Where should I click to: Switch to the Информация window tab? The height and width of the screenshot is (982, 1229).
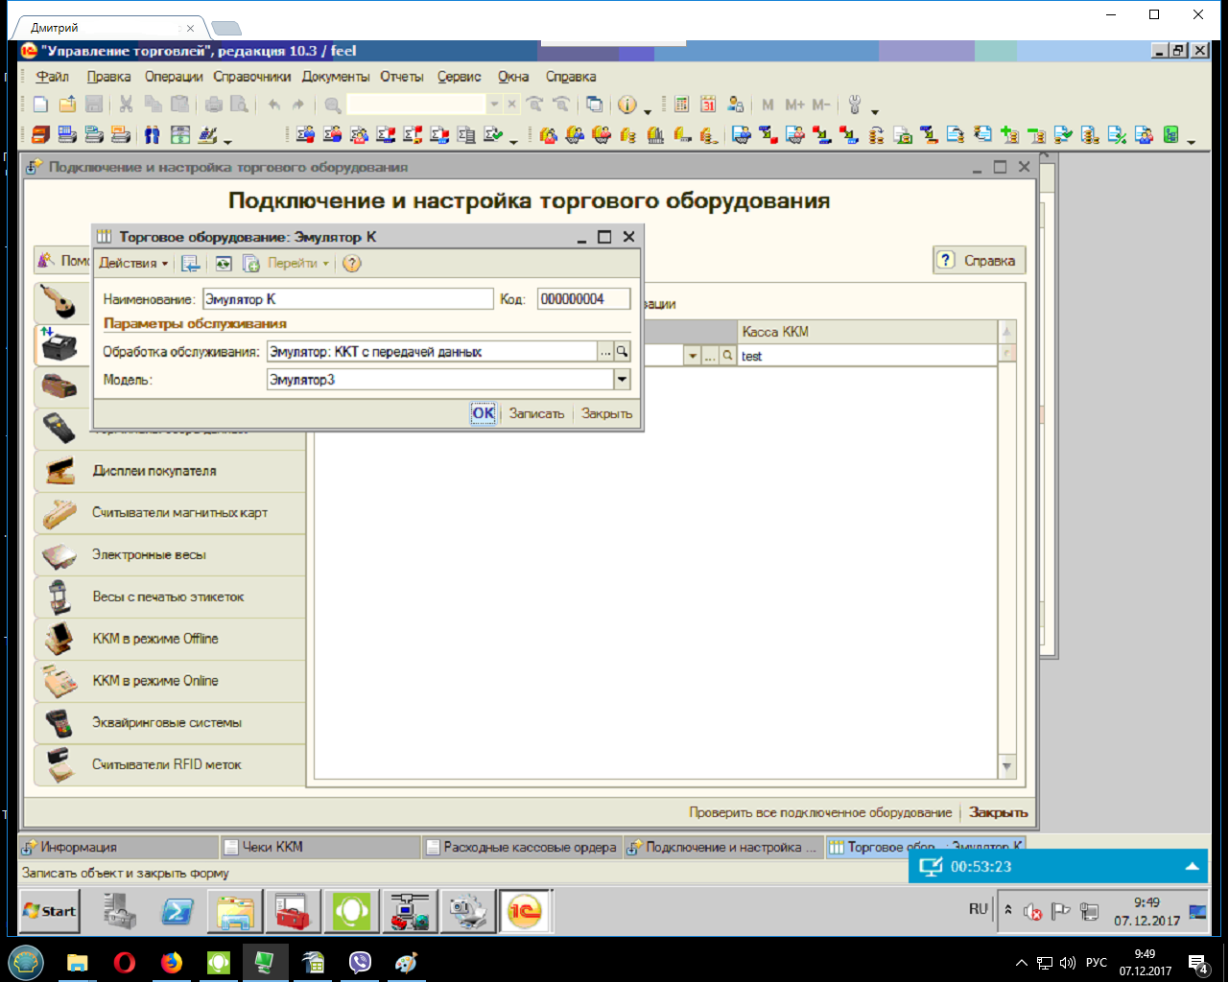tap(118, 847)
